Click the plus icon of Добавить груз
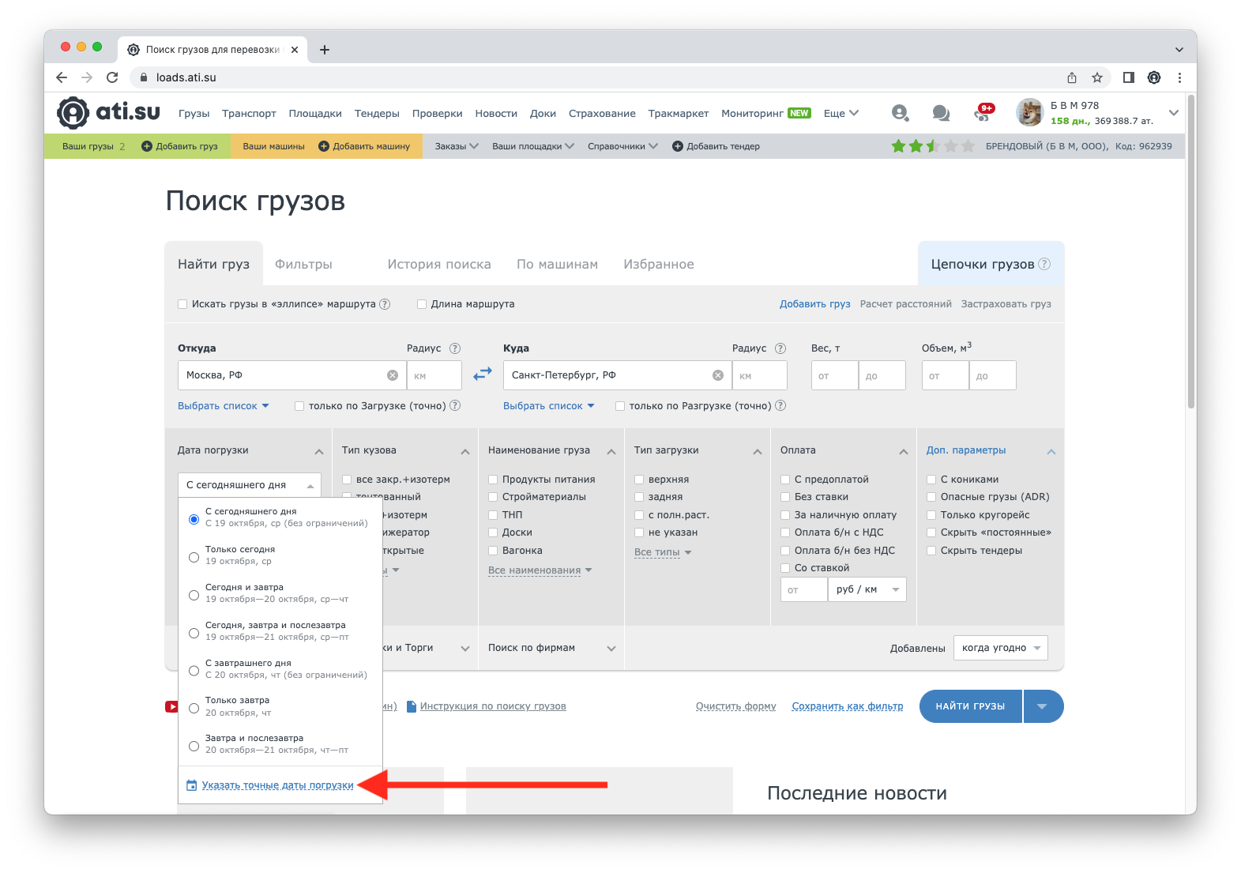1241x873 pixels. (146, 146)
